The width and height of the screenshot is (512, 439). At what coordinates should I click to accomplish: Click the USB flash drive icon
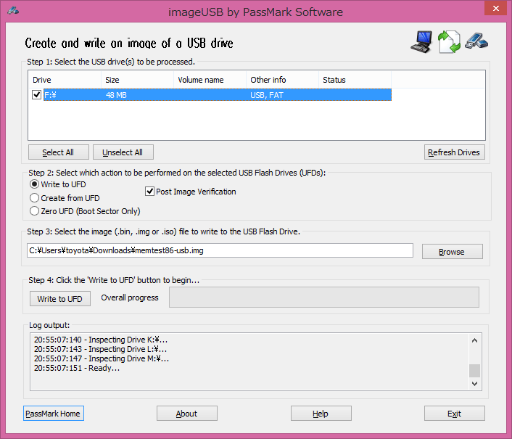point(476,41)
